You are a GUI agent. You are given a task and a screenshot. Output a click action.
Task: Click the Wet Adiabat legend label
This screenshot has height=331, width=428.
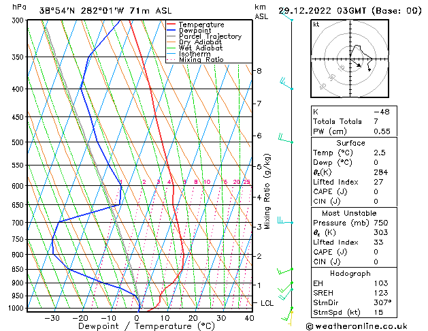pos(201,48)
